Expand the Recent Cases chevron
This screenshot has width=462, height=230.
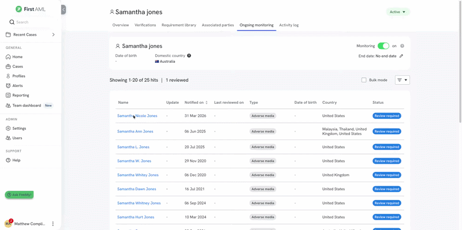[x=53, y=35]
